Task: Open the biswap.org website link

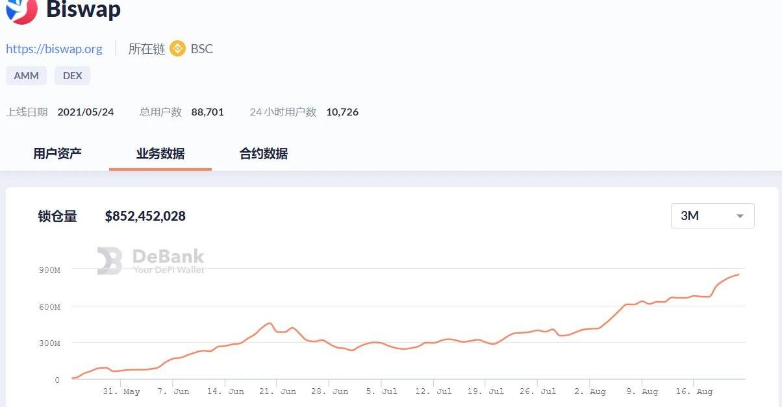Action: click(54, 49)
